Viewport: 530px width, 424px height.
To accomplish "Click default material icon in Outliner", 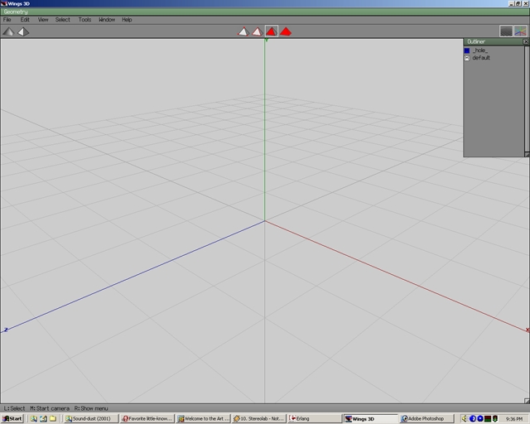I will (x=467, y=58).
